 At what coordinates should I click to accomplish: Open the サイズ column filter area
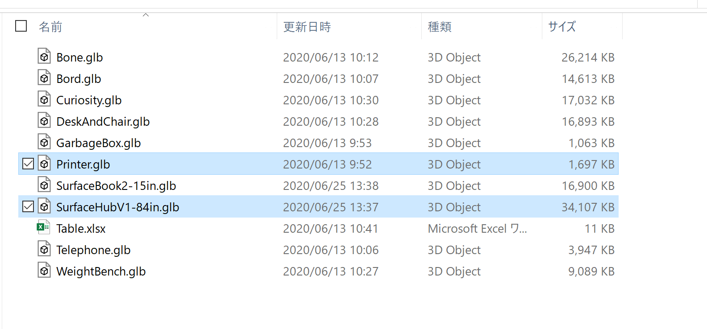pyautogui.click(x=561, y=26)
